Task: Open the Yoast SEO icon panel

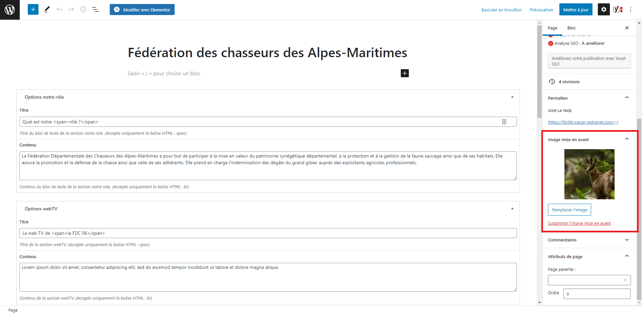Action: [618, 9]
